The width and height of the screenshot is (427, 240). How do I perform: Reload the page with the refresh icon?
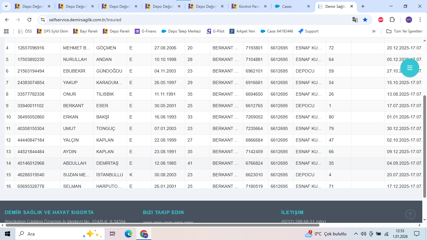click(x=29, y=20)
